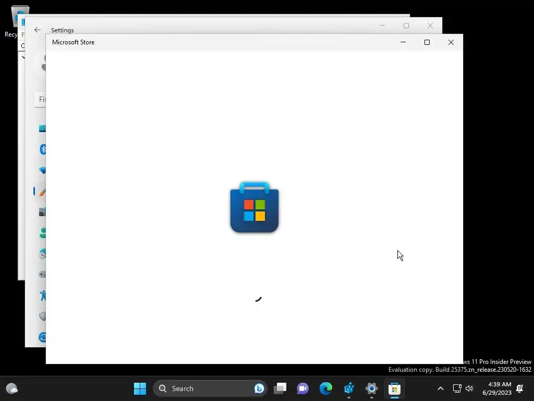
Task: Select Apps icon in Settings sidebar
Action: [42, 212]
